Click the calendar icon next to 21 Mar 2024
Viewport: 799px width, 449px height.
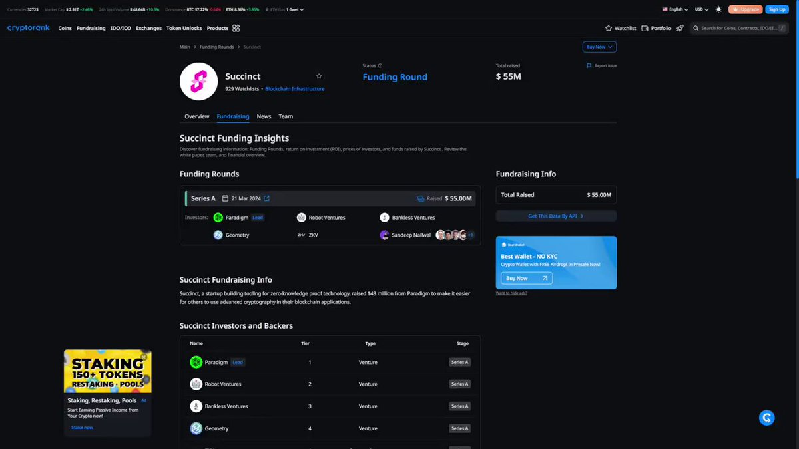[x=225, y=198]
